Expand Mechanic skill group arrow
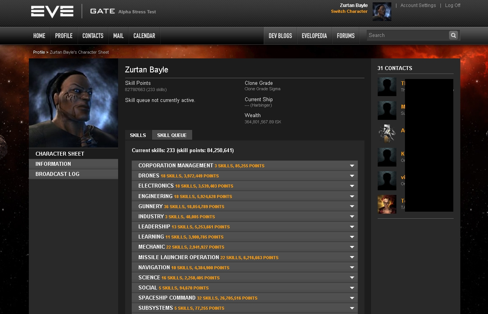 352,247
